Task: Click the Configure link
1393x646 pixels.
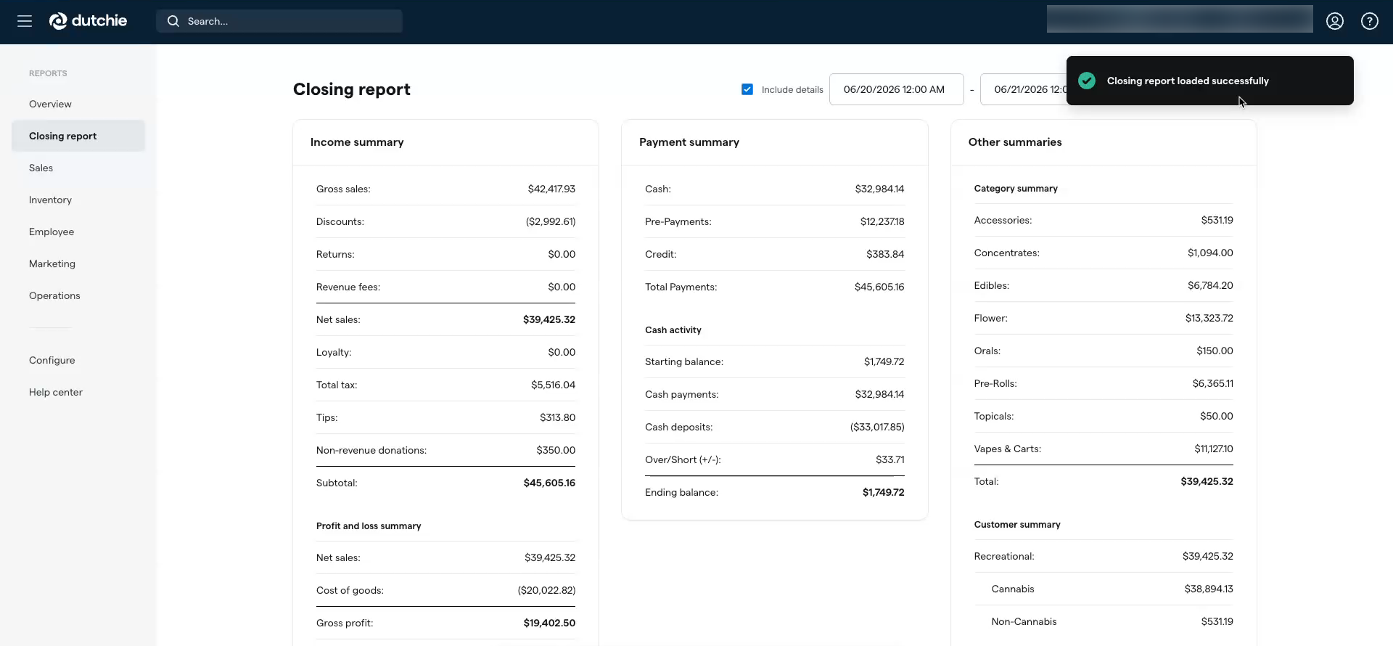Action: click(x=52, y=360)
